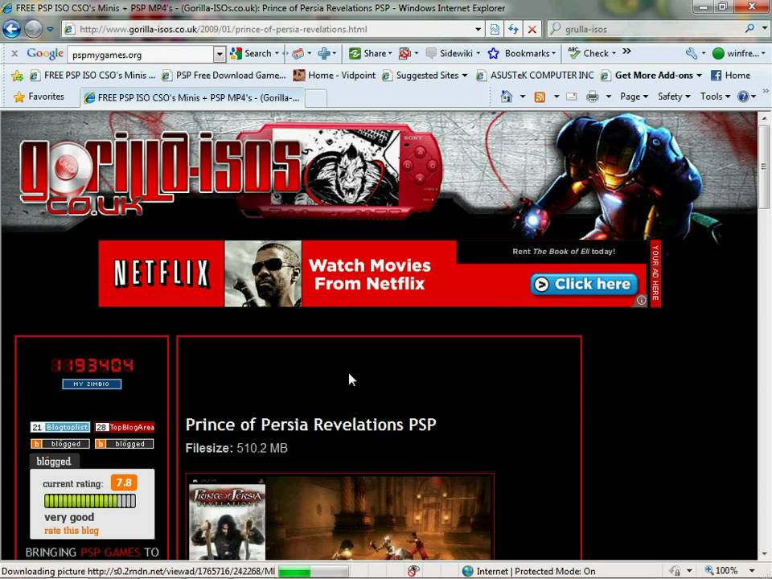The height and width of the screenshot is (579, 772).
Task: Click the Compatibility View page icon
Action: tap(495, 29)
